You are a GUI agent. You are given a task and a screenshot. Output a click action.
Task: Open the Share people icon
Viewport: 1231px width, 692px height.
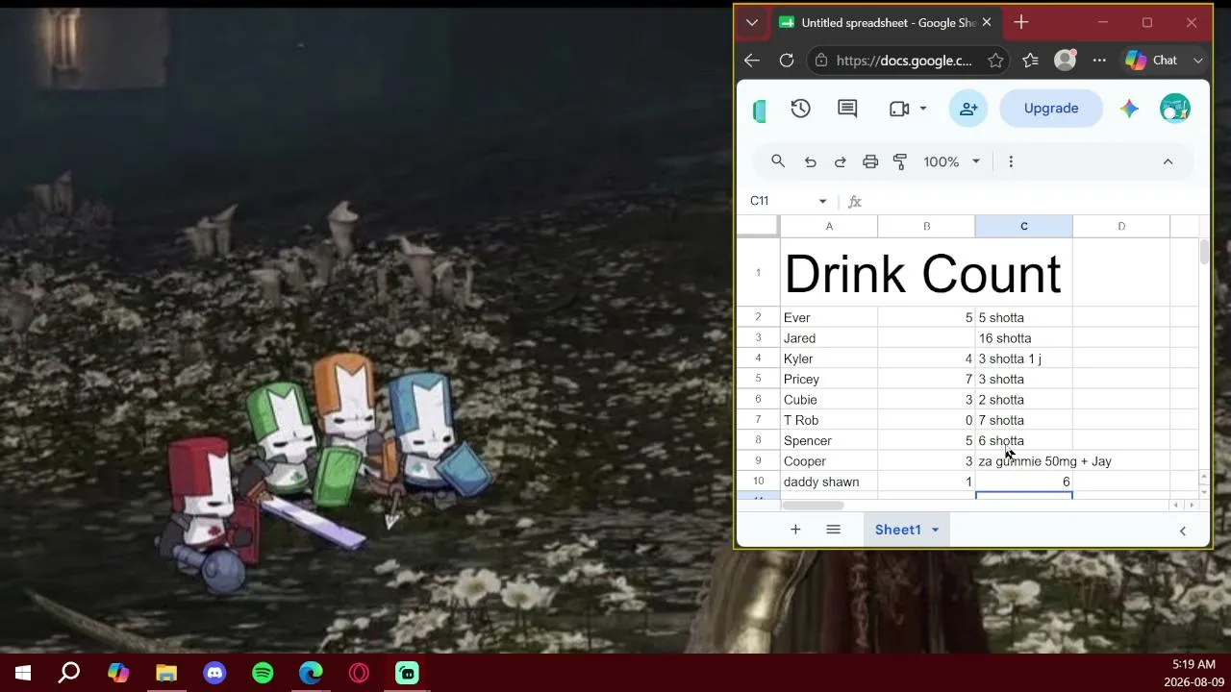pyautogui.click(x=968, y=109)
